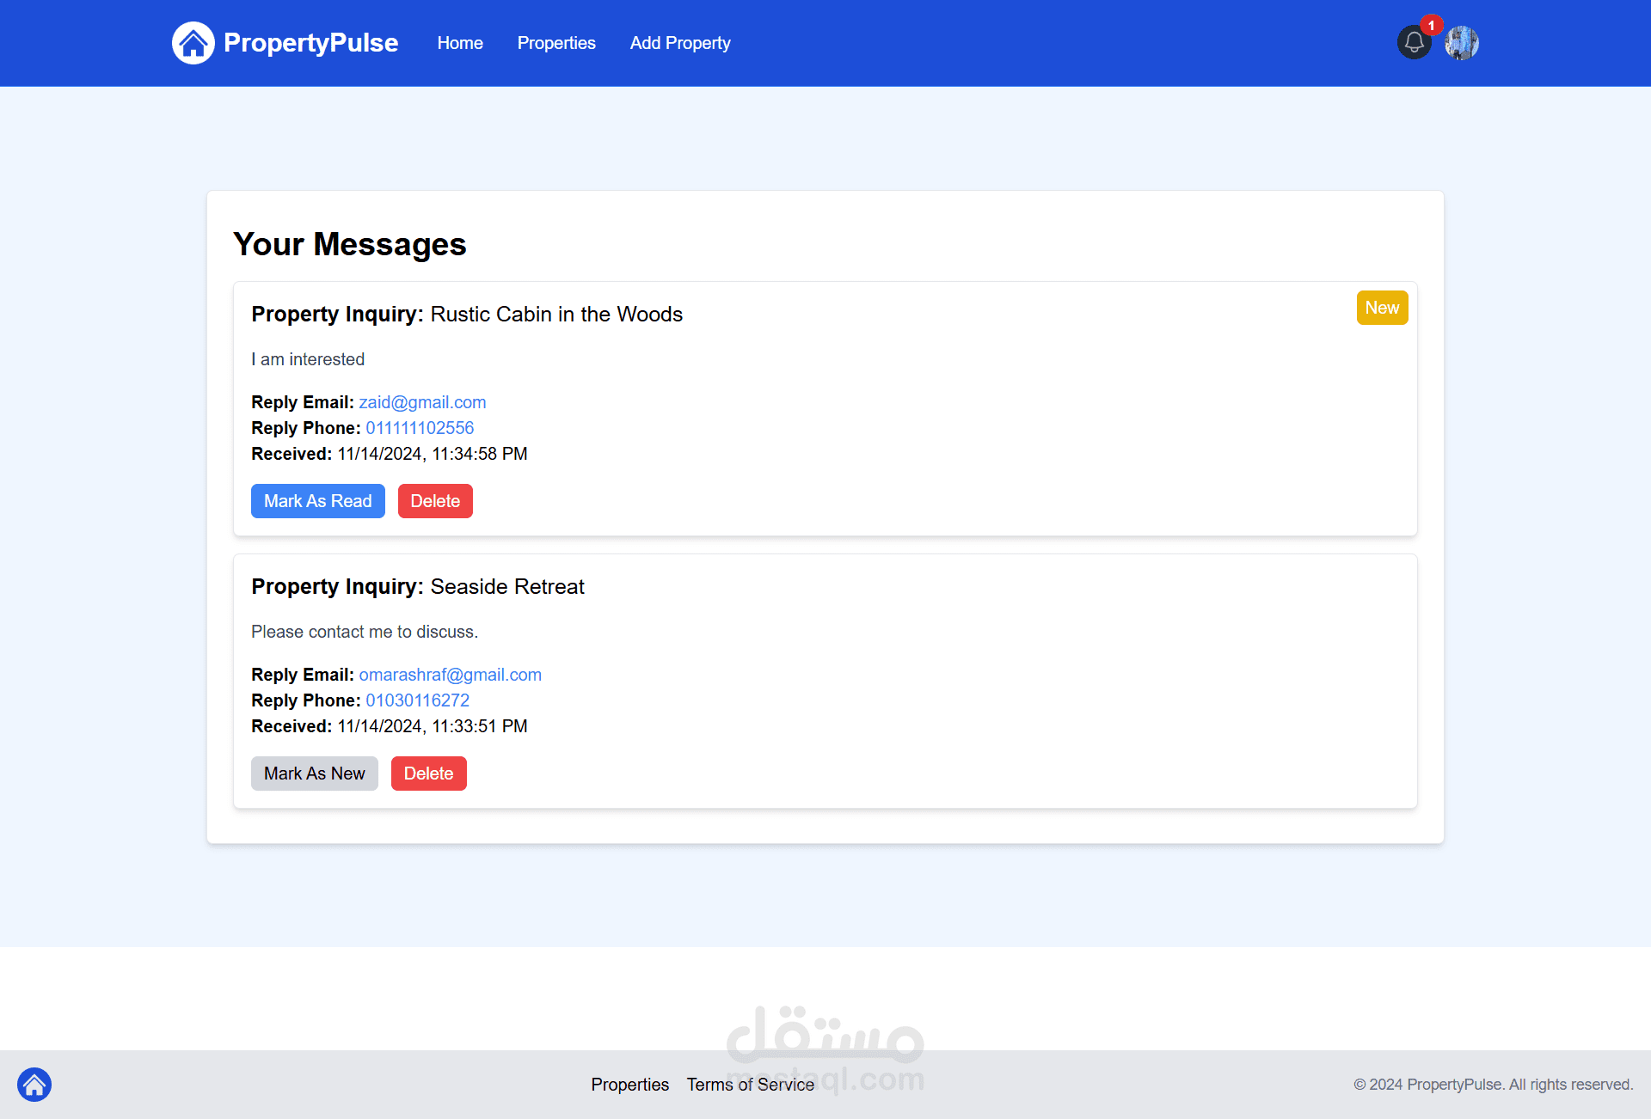Click the PropertyPulse house logo icon

tap(193, 43)
